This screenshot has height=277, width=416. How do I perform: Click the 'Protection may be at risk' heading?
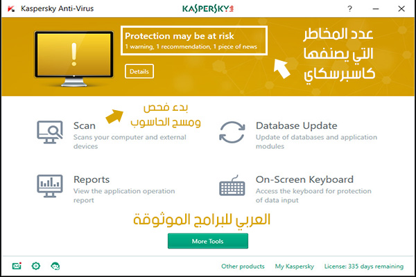click(x=180, y=36)
